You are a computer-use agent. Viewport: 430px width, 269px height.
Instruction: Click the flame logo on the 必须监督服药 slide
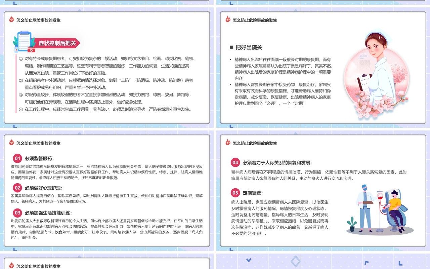tap(12, 143)
